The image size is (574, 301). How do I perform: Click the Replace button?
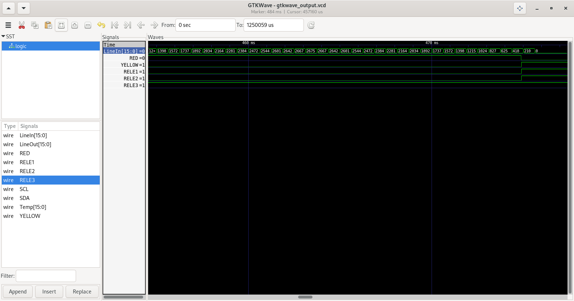click(x=82, y=292)
